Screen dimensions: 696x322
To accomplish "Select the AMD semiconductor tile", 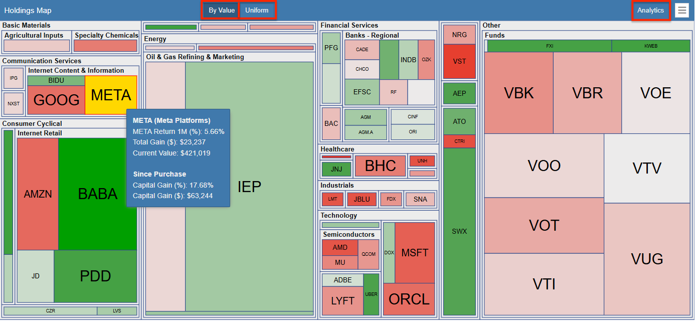I will pyautogui.click(x=340, y=247).
